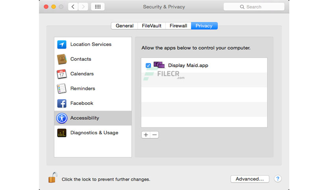Click the magnifying glass in Search

pos(242,7)
